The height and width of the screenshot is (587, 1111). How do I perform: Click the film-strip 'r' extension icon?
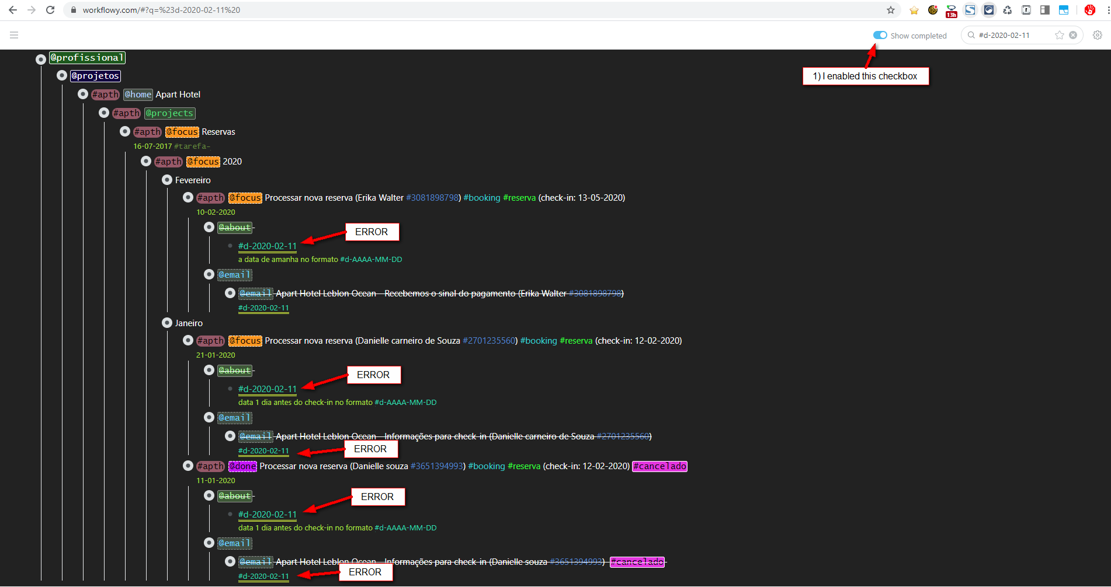coord(1026,10)
